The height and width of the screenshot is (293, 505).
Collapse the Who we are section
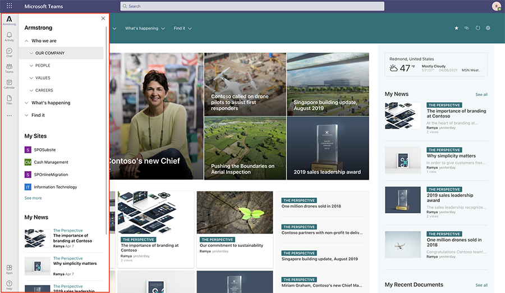point(26,41)
